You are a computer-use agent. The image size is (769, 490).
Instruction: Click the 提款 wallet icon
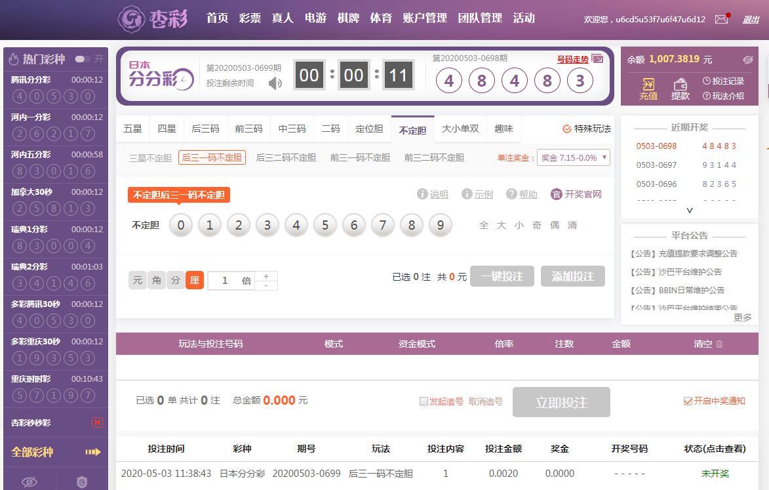pos(680,83)
